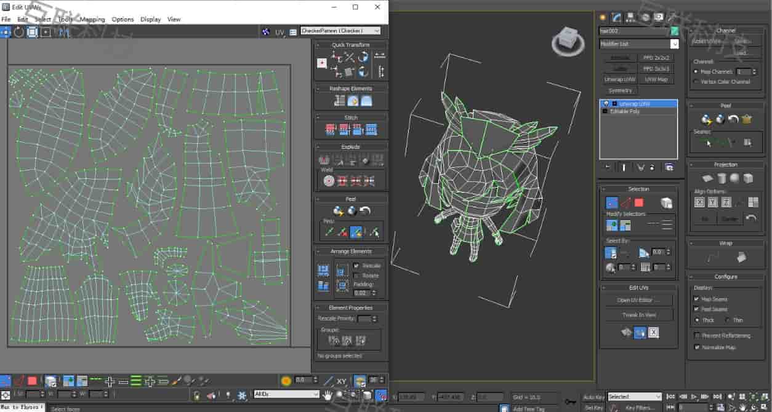
Task: Select Vertex sub-object mode in Edit UVWs bottom bar
Action: point(6,381)
